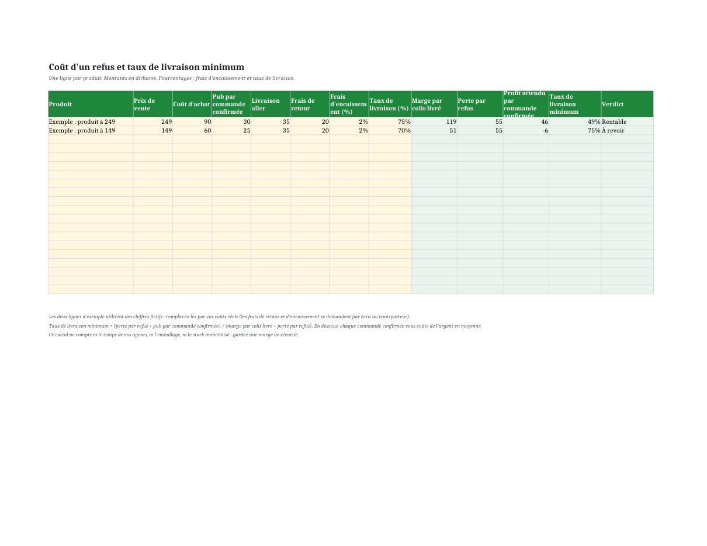Image resolution: width=707 pixels, height=546 pixels.
Task: Click the delivery rate cell showing 75% for produit à 249
Action: coord(390,122)
